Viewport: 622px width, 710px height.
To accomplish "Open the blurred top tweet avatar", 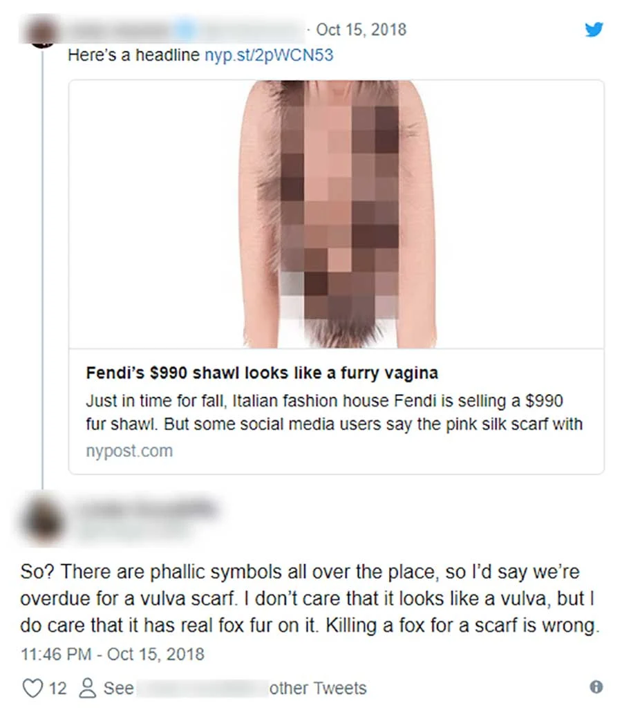I will 43,32.
